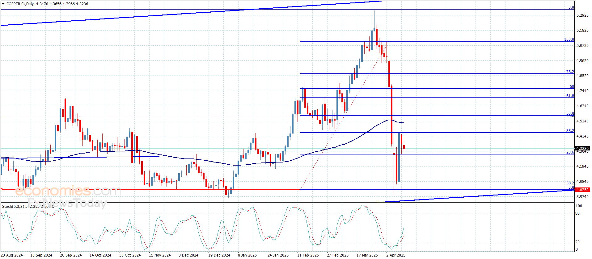Viewport: 592px width, 259px height.
Task: Select the black current price tag 4.3236
Action: point(582,149)
